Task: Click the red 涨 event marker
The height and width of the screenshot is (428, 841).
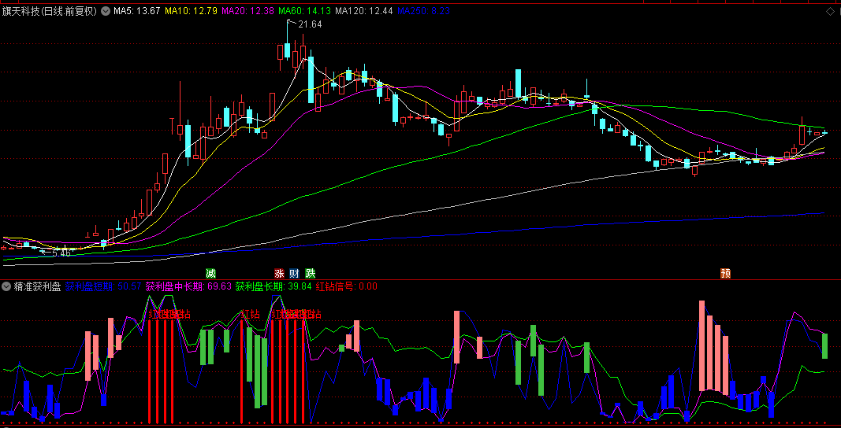Action: coord(280,273)
